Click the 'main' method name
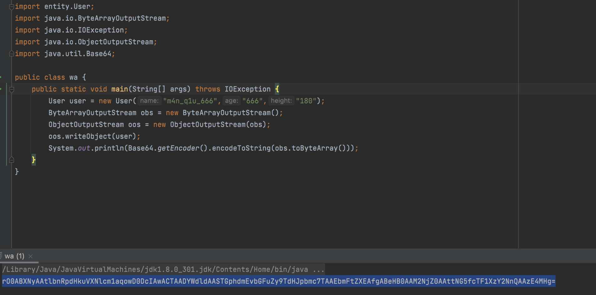This screenshot has width=596, height=295. click(120, 89)
